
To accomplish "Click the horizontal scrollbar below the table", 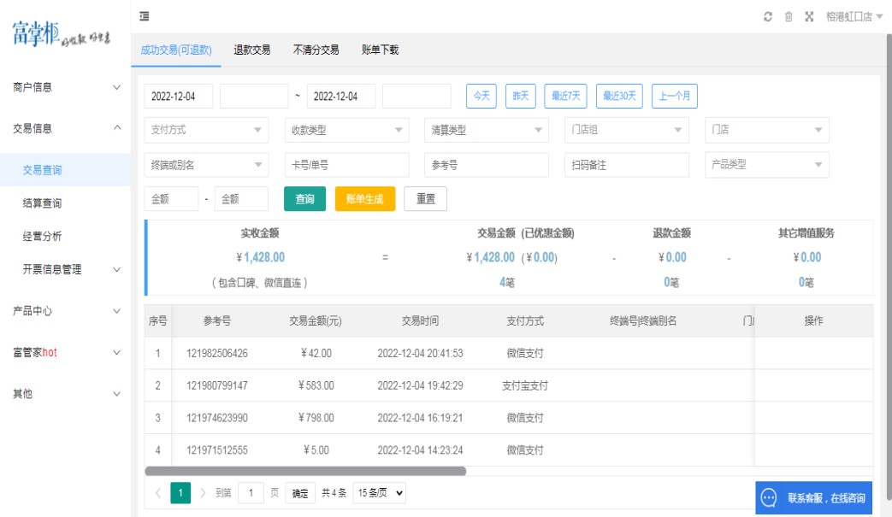I will [305, 471].
